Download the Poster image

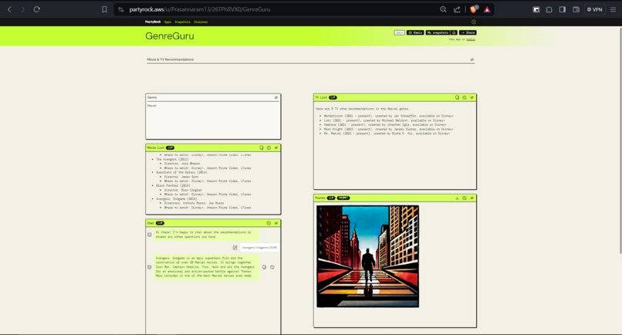pyautogui.click(x=457, y=198)
